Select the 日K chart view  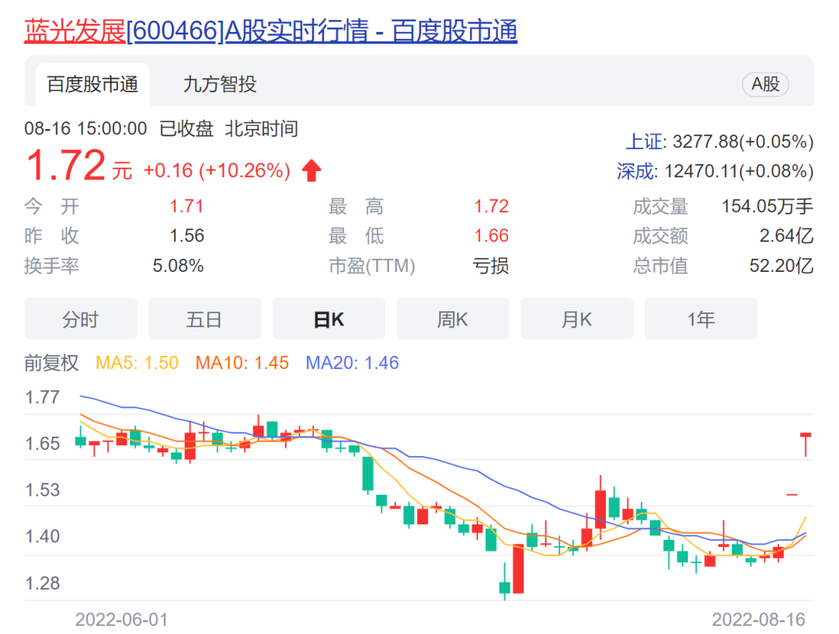coord(329,319)
